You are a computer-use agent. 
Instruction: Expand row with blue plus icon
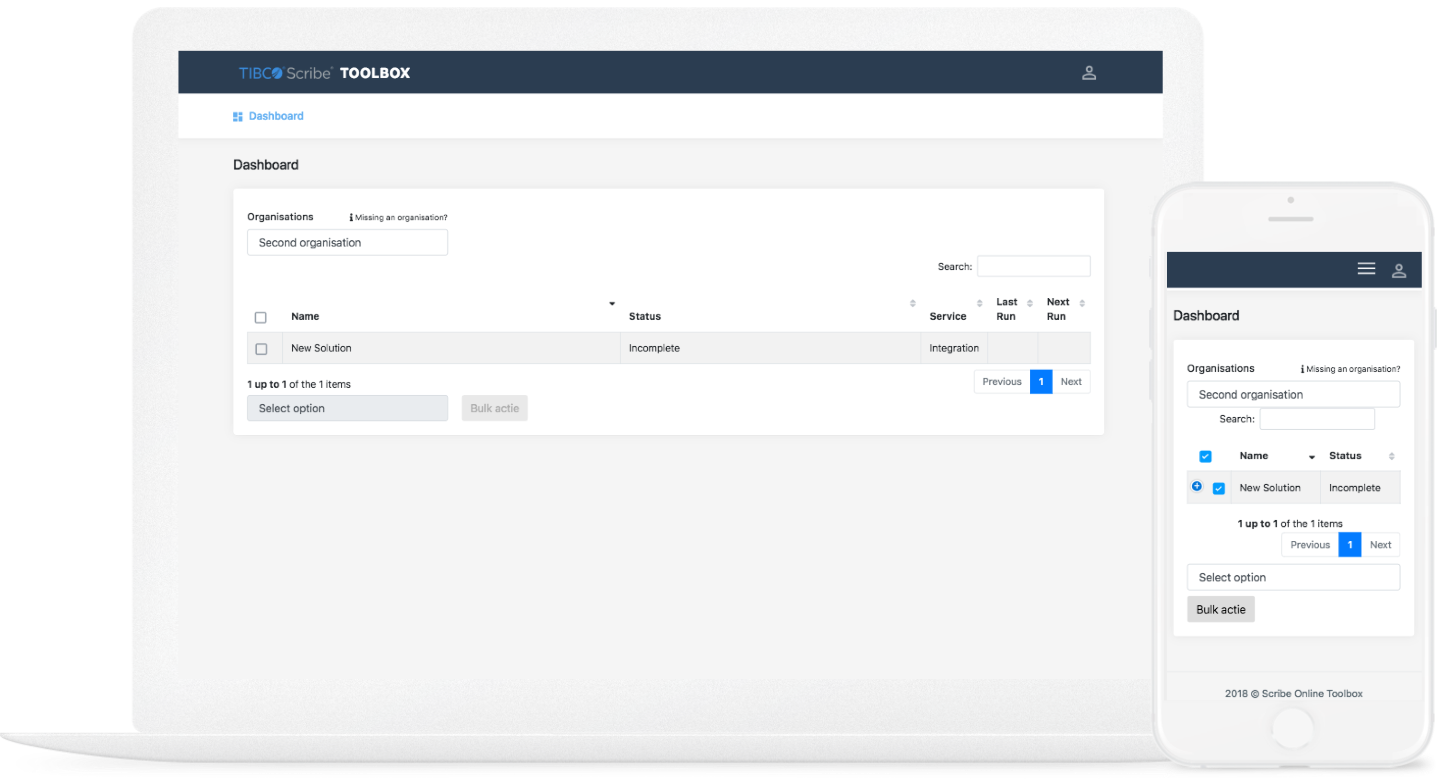1196,486
